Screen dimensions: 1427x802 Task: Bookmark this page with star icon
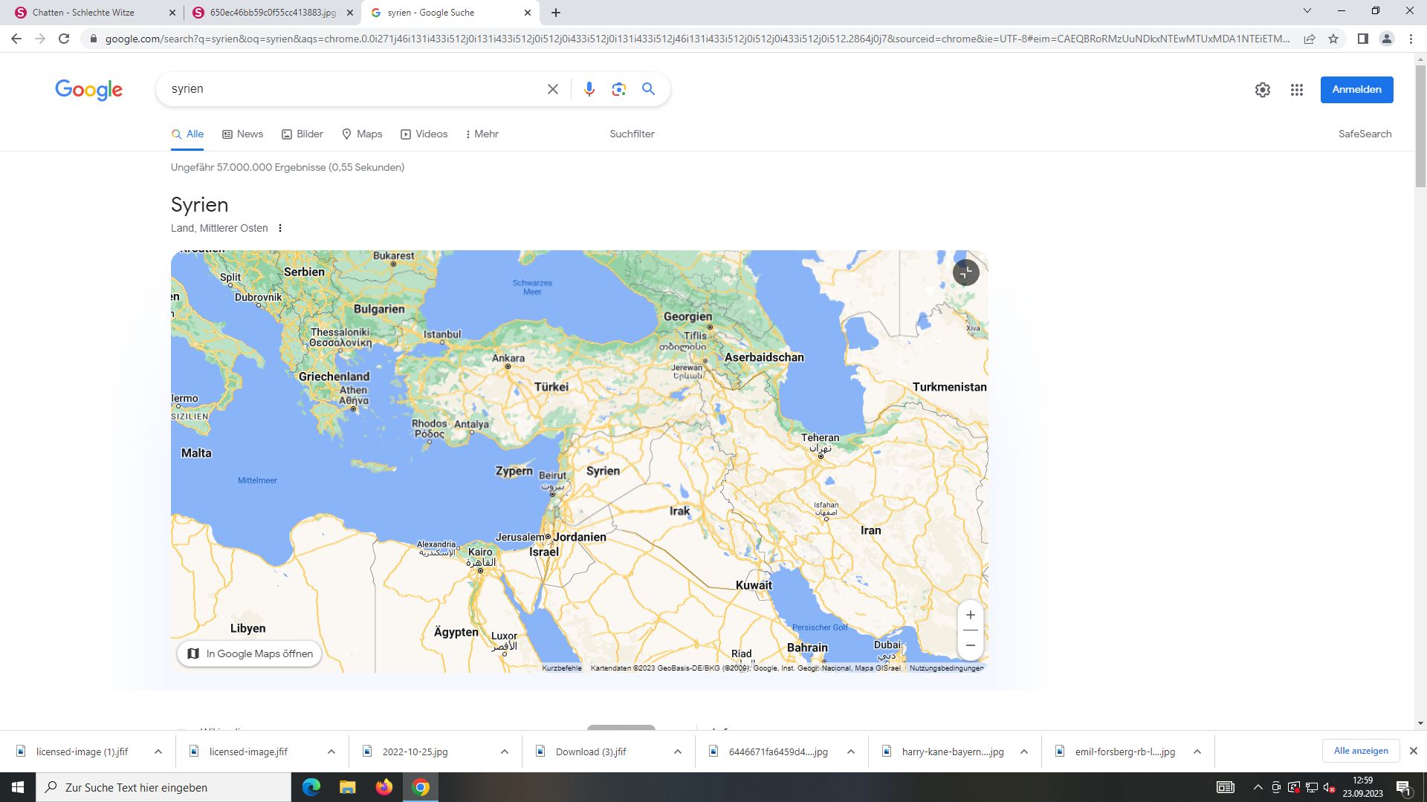click(1333, 39)
